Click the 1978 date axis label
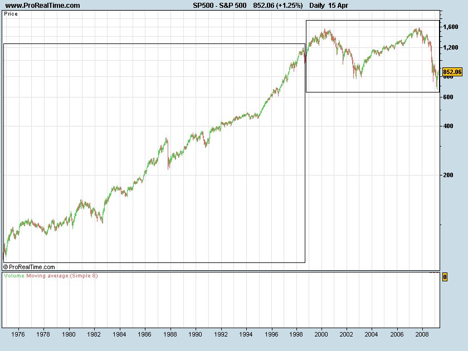This screenshot has width=468, height=351. click(43, 334)
